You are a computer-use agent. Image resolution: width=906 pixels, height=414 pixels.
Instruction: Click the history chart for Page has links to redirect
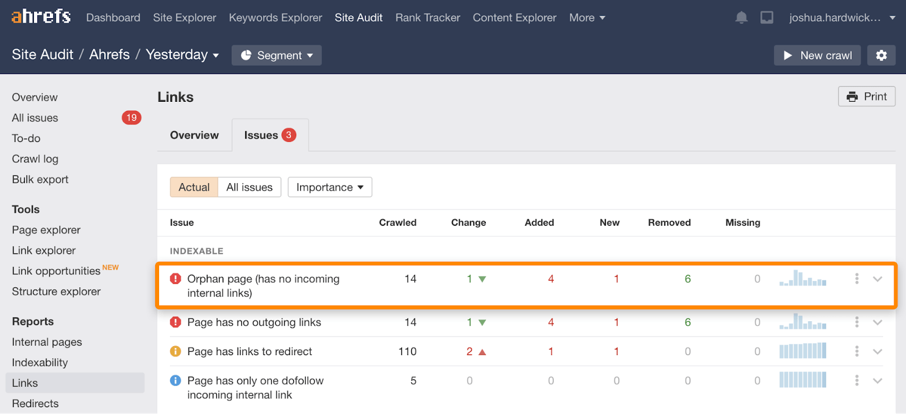coord(802,351)
